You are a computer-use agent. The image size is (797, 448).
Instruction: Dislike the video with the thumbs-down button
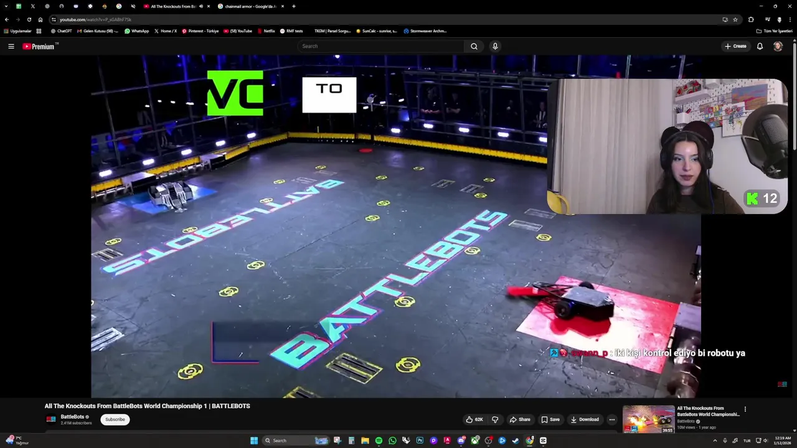pyautogui.click(x=495, y=419)
